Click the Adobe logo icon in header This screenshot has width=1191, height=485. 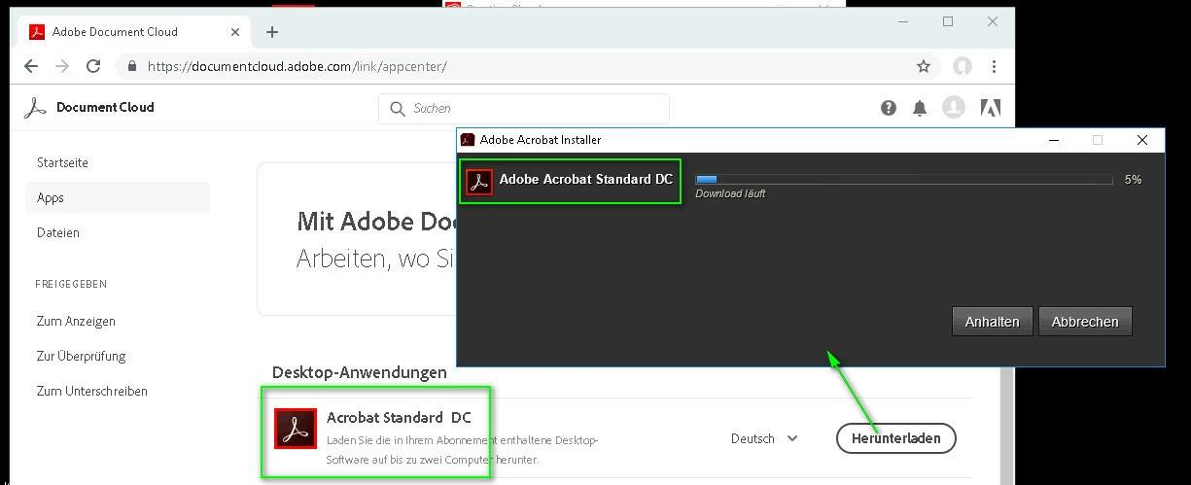click(990, 108)
